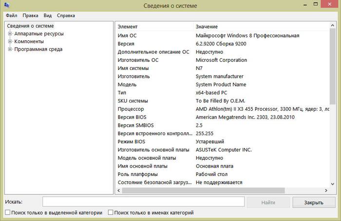This screenshot has width=341, height=221.
Task: Click American Megatrends Inc. 2303 value
Action: 245,117
